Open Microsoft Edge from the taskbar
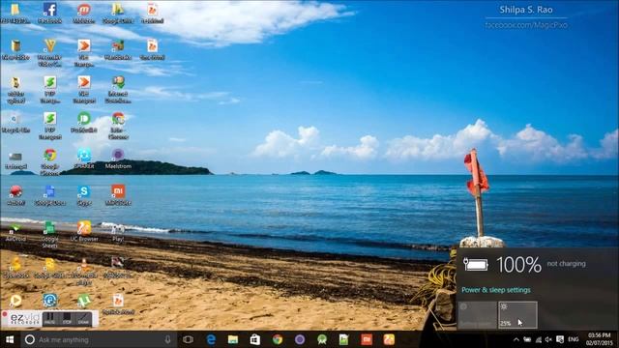 [x=211, y=339]
